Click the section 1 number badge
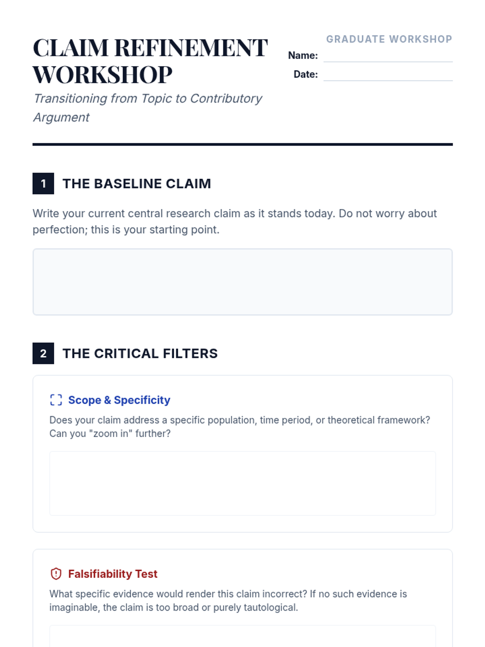The height and width of the screenshot is (647, 485). 43,184
